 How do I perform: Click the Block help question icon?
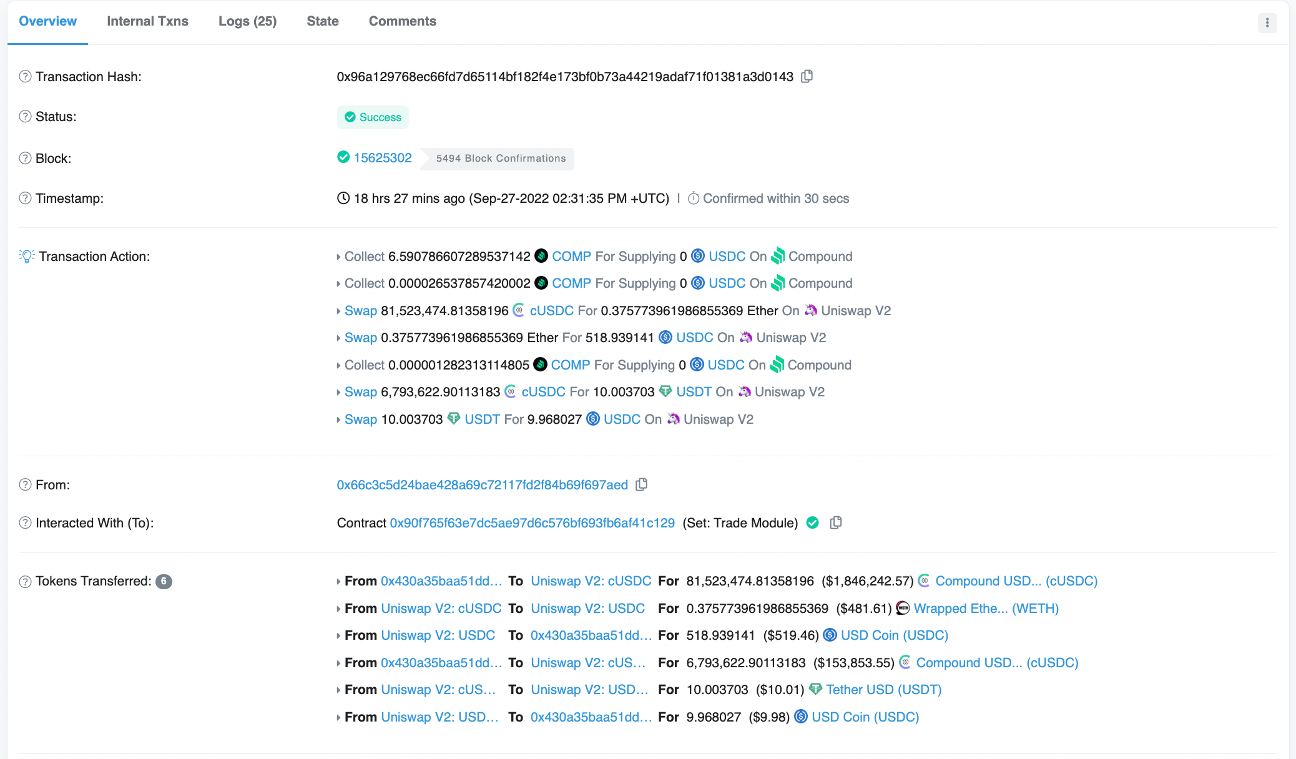click(25, 158)
